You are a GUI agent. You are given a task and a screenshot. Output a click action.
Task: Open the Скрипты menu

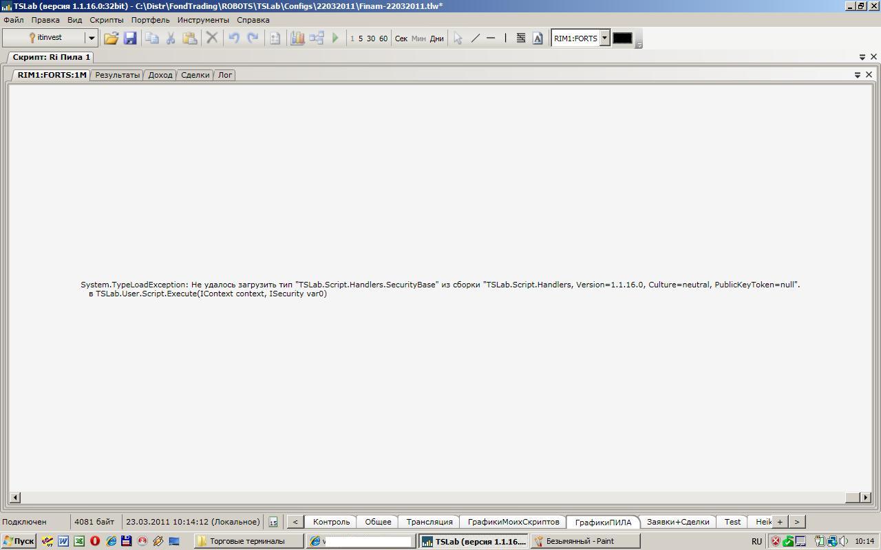click(x=107, y=20)
